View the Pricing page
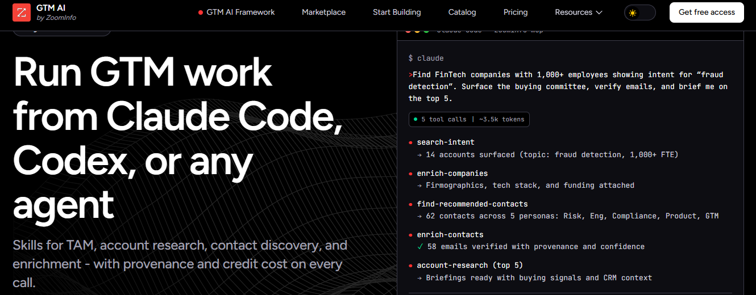 (x=516, y=12)
